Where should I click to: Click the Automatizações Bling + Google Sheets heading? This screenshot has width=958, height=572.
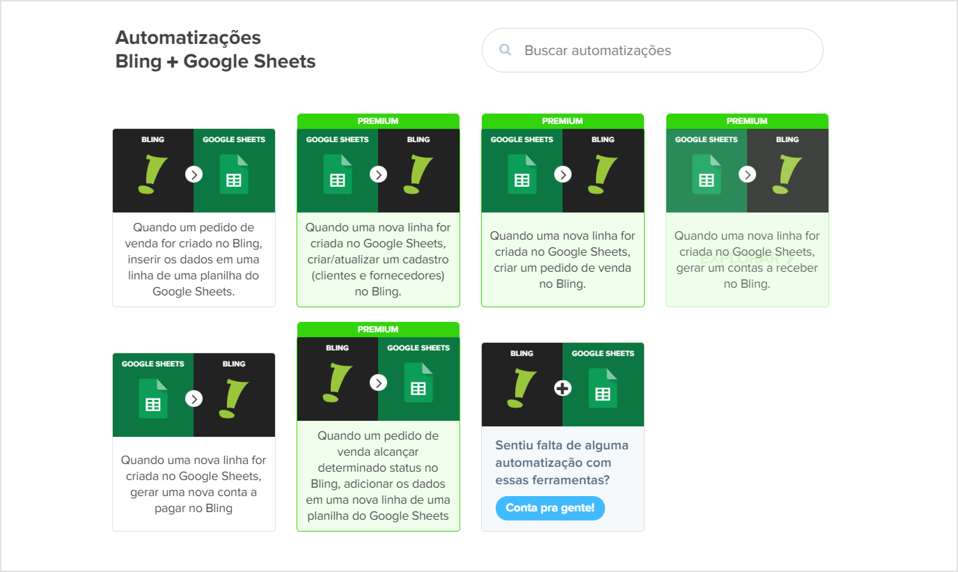215,49
